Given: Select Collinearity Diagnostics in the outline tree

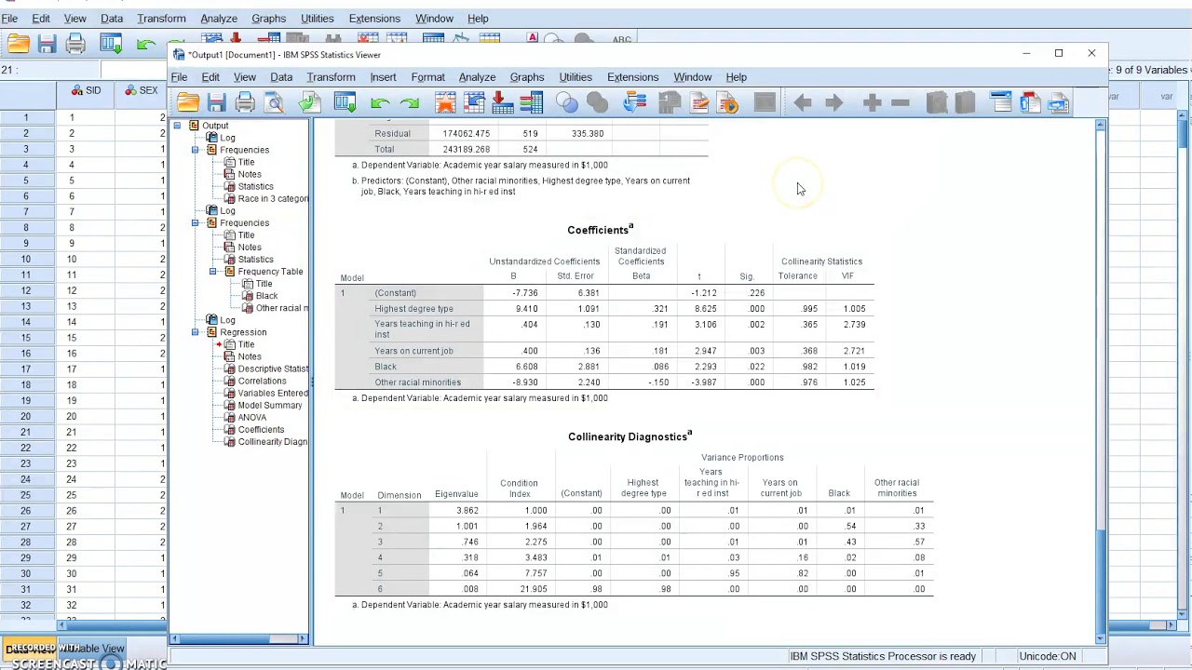Looking at the screenshot, I should (272, 442).
